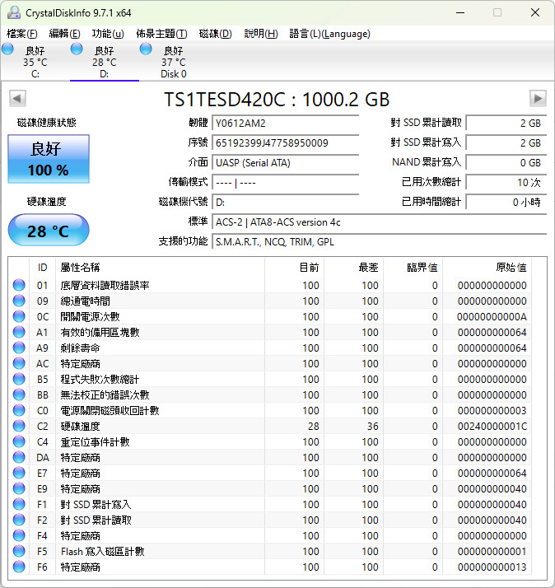
Task: Click status circle of attribute C2 row
Action: coord(19,426)
